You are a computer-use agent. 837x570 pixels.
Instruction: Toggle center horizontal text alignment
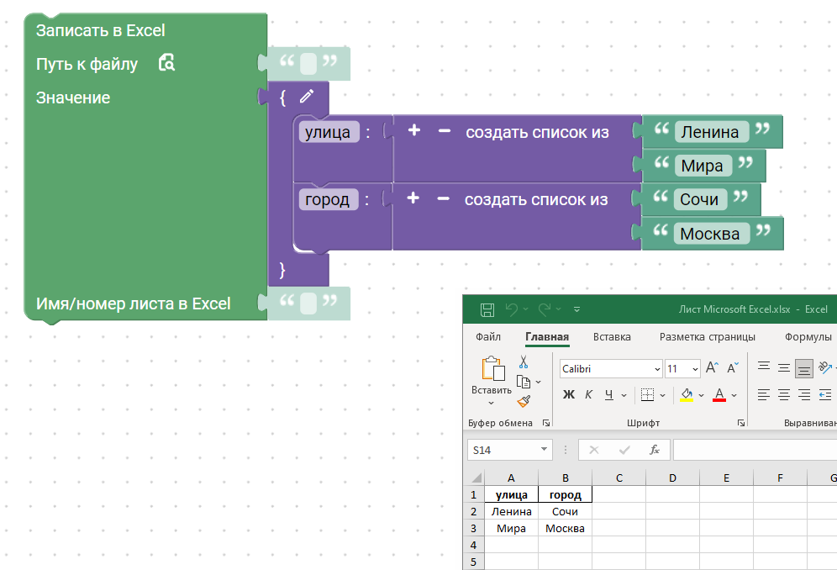783,395
